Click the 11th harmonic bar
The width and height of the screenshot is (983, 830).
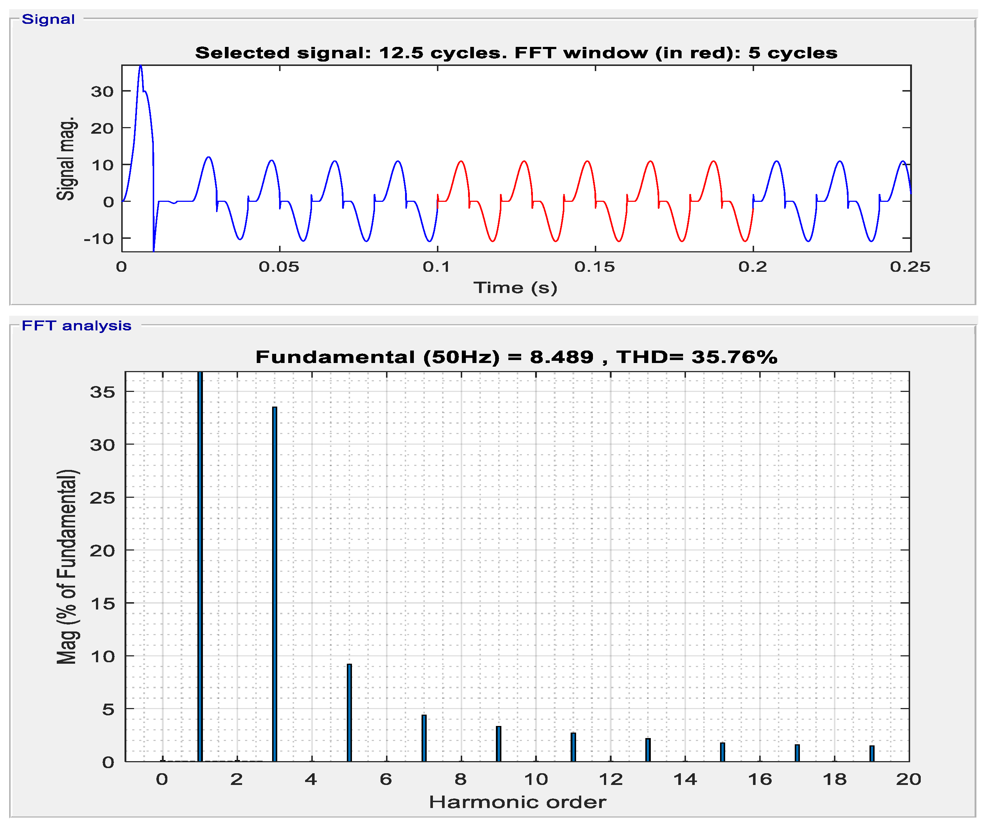[x=573, y=747]
